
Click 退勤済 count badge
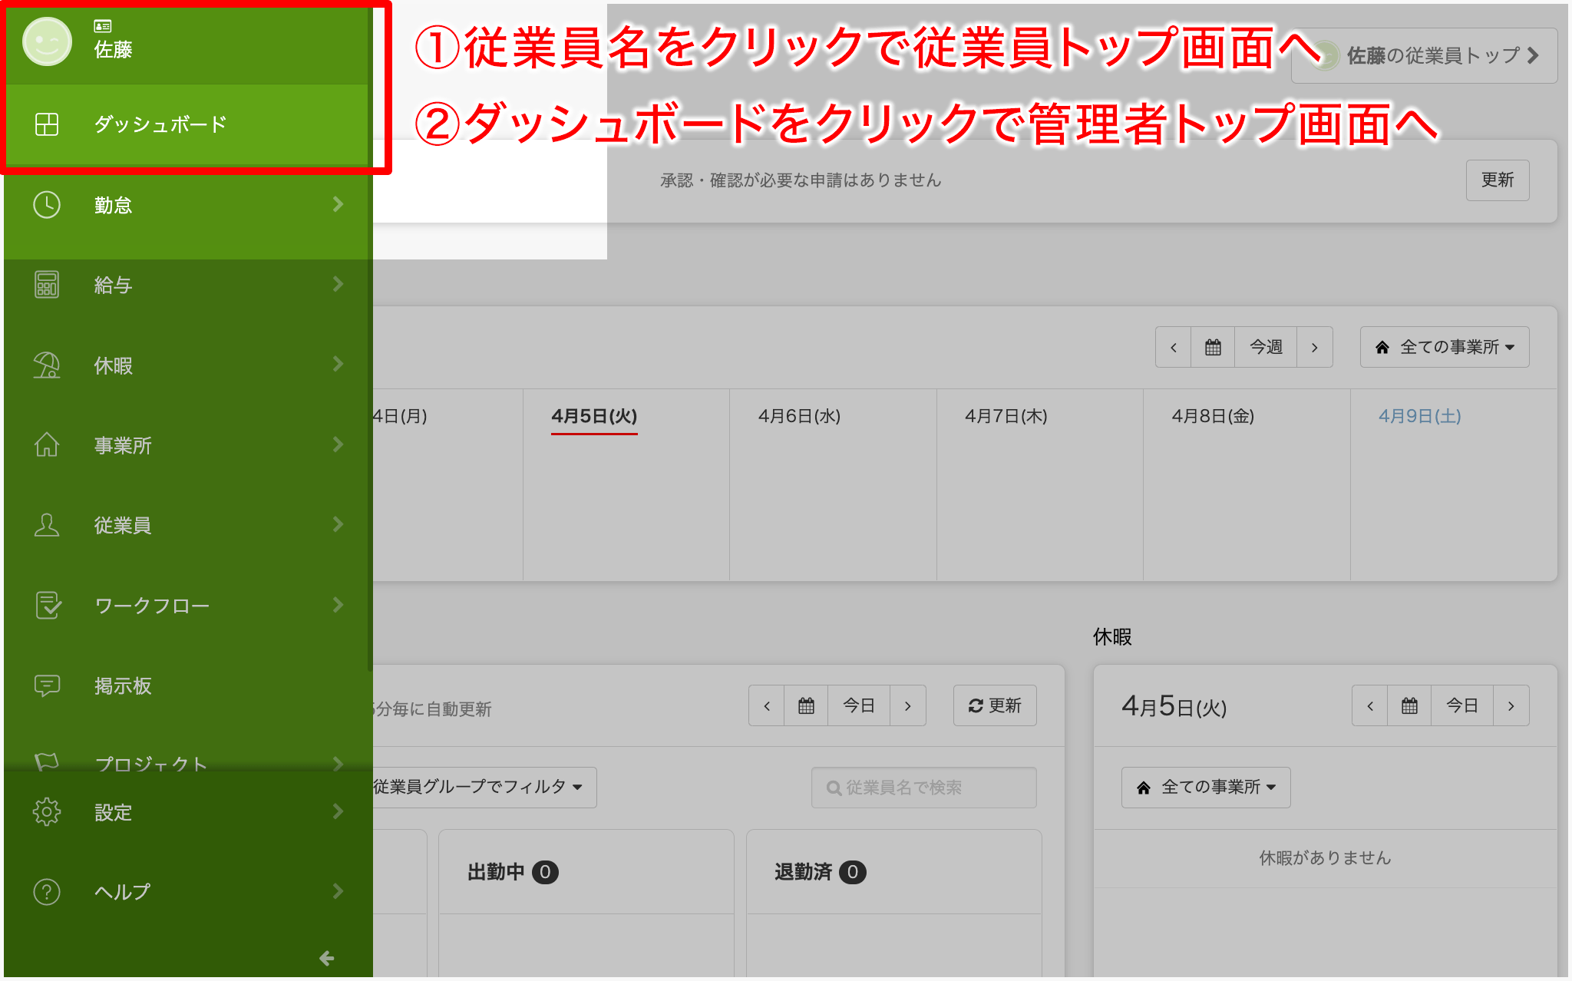pyautogui.click(x=853, y=872)
